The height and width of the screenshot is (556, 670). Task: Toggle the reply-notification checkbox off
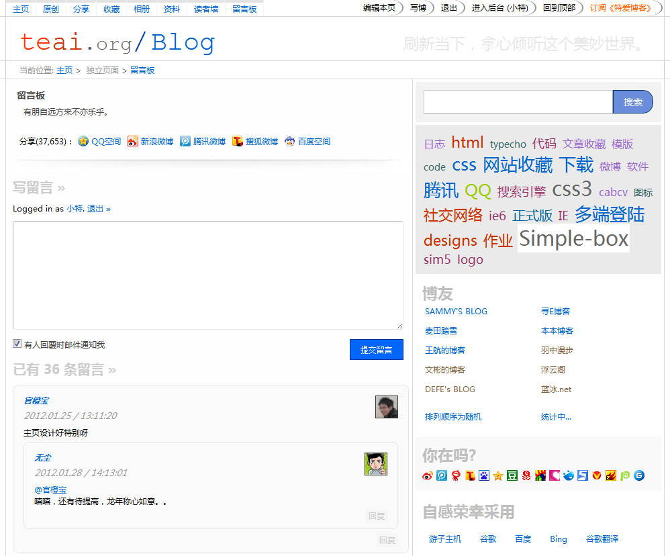tap(16, 343)
